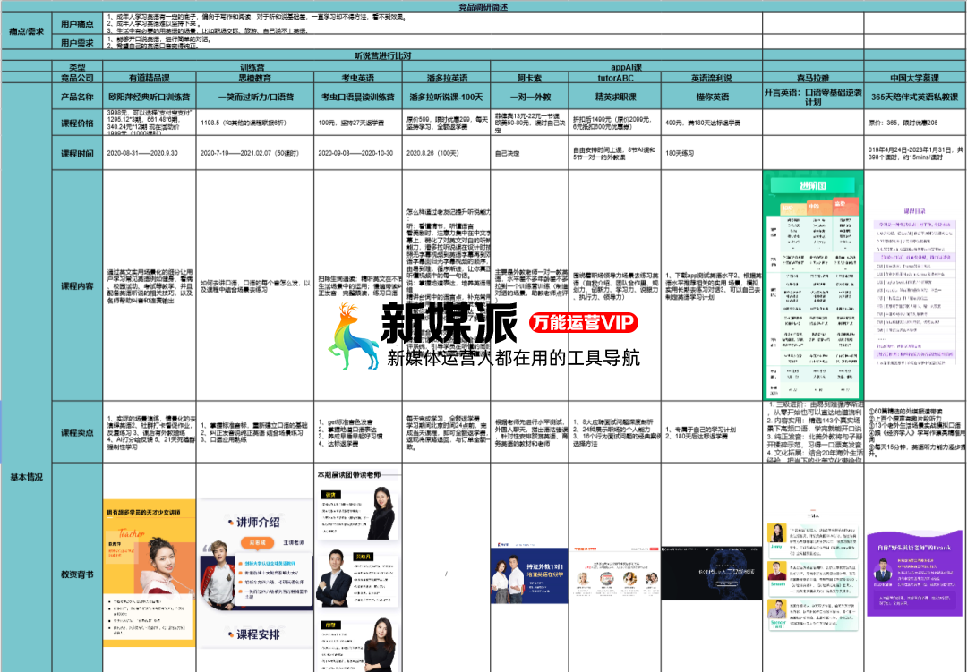Select product '欧阳萍经典听口训练营'

pos(150,97)
